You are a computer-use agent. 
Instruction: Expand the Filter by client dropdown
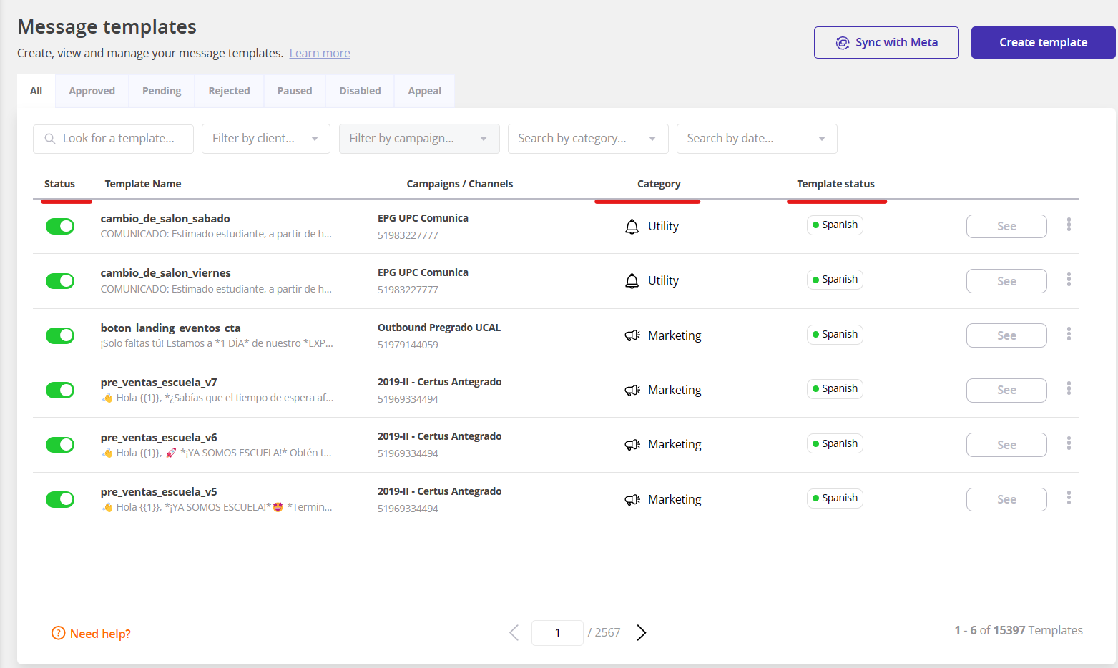click(x=265, y=139)
